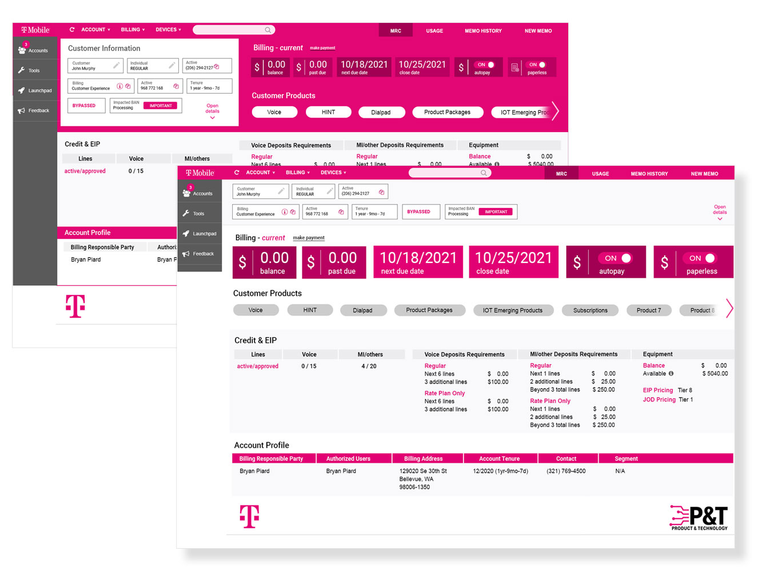Open MEMO HISTORY tab in back window
This screenshot has height=571, width=762.
[x=483, y=31]
